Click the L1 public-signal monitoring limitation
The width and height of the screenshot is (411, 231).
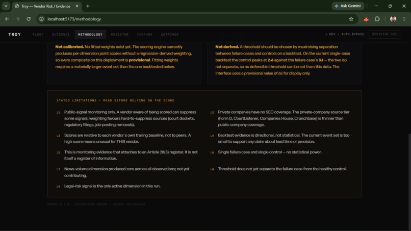click(126, 118)
